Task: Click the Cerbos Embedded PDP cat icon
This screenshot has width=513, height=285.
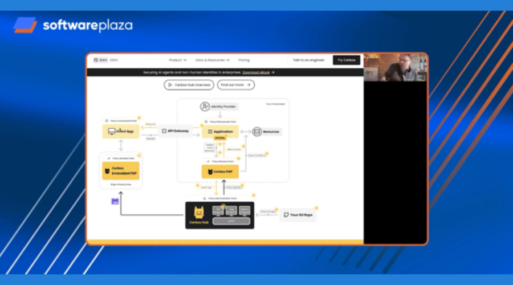Action: [107, 171]
